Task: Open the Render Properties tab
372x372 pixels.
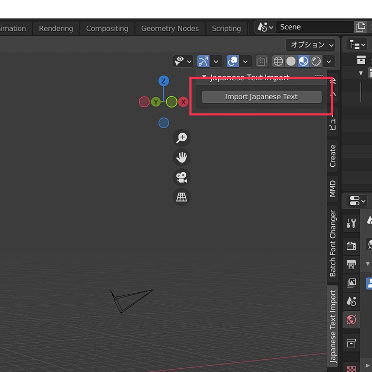Action: point(351,246)
